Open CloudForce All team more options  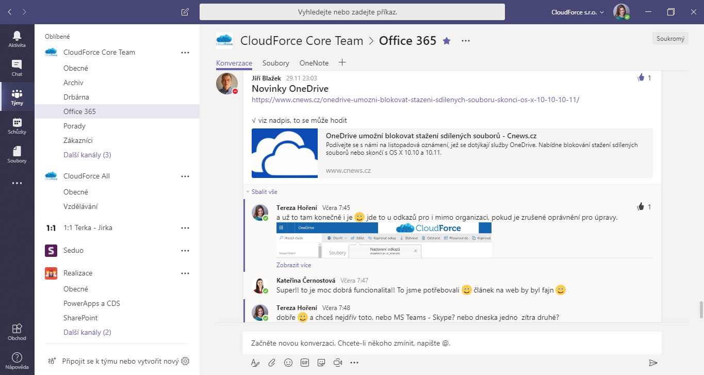click(x=185, y=176)
